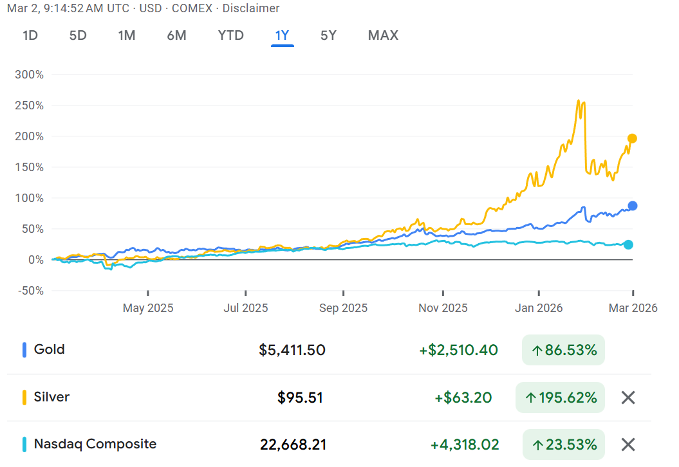Image resolution: width=679 pixels, height=467 pixels.
Task: Remove Silver from the comparison
Action: pyautogui.click(x=628, y=398)
